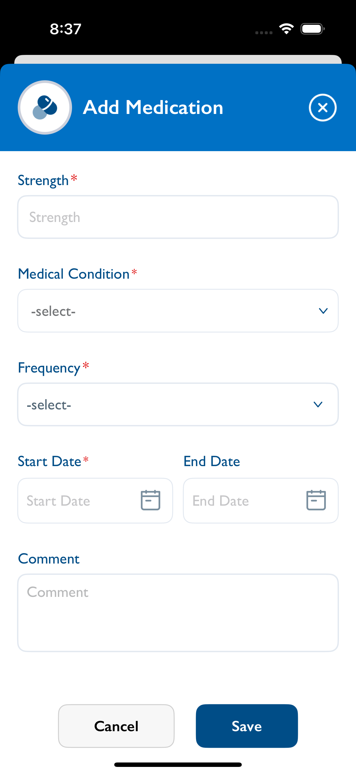Tap the battery icon in status bar
Viewport: 356px width, 774px height.
(x=312, y=29)
